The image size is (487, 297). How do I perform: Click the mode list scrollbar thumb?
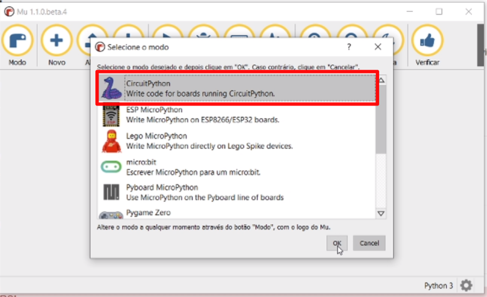click(381, 120)
